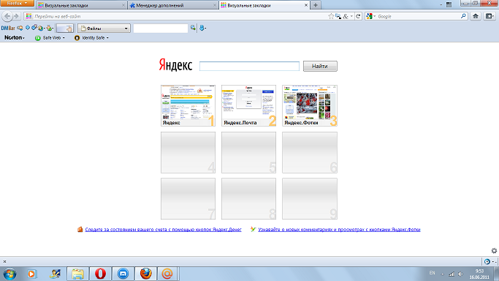Click empty bookmark slot 8
This screenshot has height=281, width=499.
click(249, 199)
